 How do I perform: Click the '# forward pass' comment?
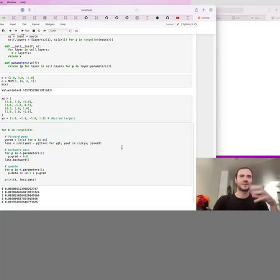(16, 137)
